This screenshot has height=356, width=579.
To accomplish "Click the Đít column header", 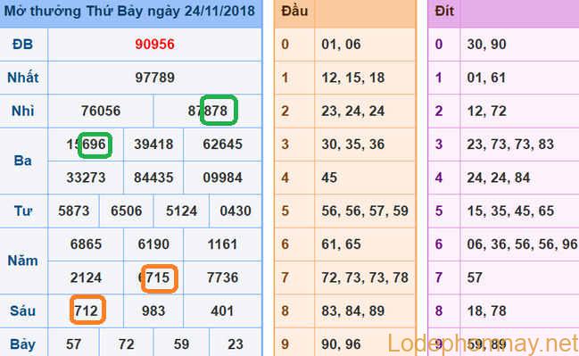I will tap(444, 11).
